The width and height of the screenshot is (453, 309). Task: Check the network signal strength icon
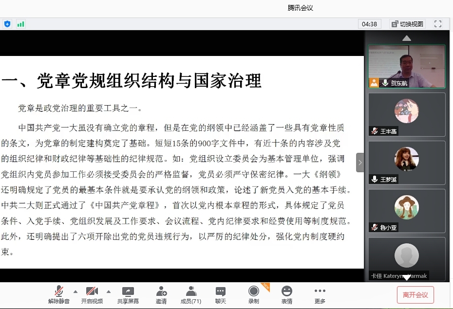tap(20, 24)
